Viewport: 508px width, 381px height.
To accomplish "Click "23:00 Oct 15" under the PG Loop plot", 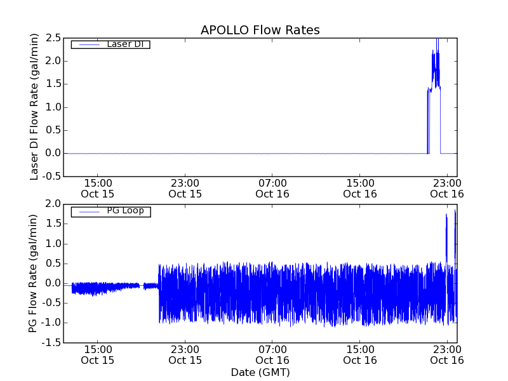I will [x=185, y=355].
